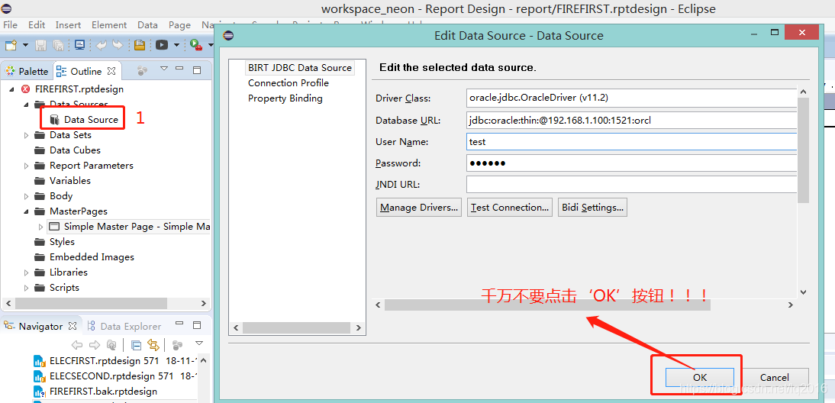Open the Data menu
The image size is (835, 403).
(x=147, y=25)
